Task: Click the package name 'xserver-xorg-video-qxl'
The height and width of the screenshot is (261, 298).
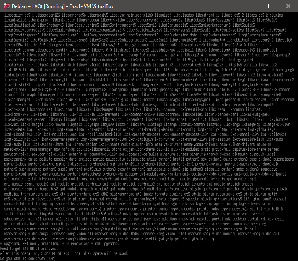Action: (259, 234)
